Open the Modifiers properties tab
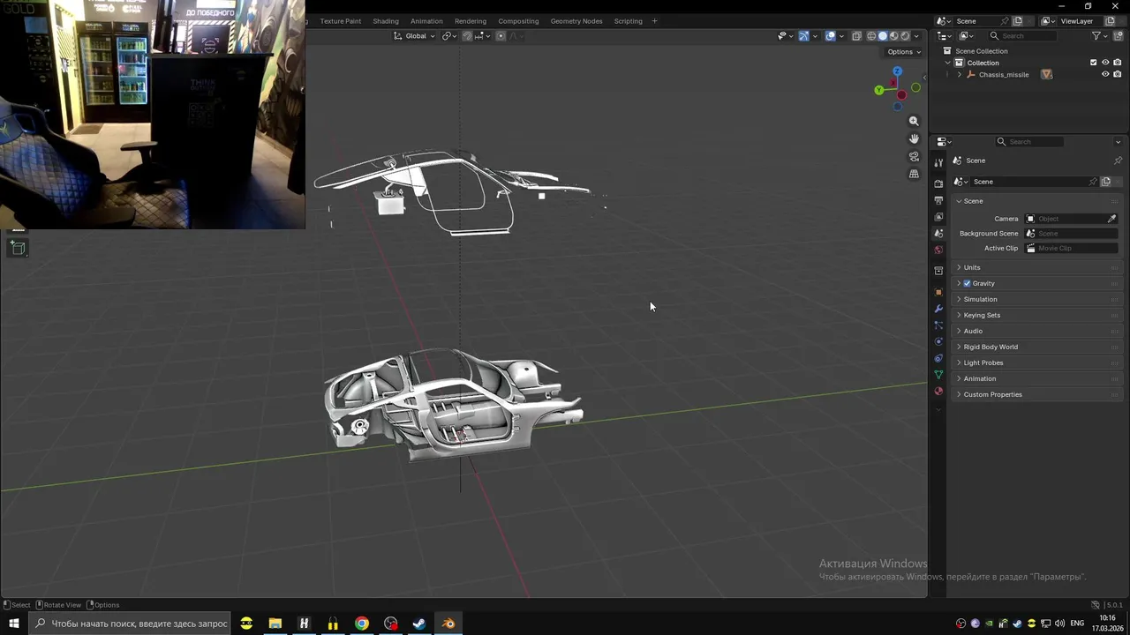1130x635 pixels. pyautogui.click(x=938, y=309)
